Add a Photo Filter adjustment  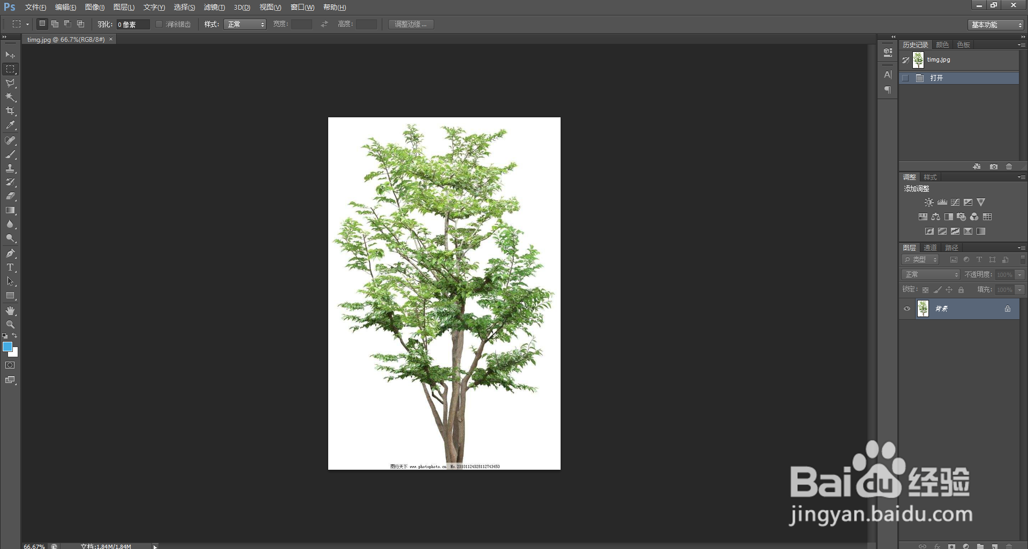pos(962,217)
